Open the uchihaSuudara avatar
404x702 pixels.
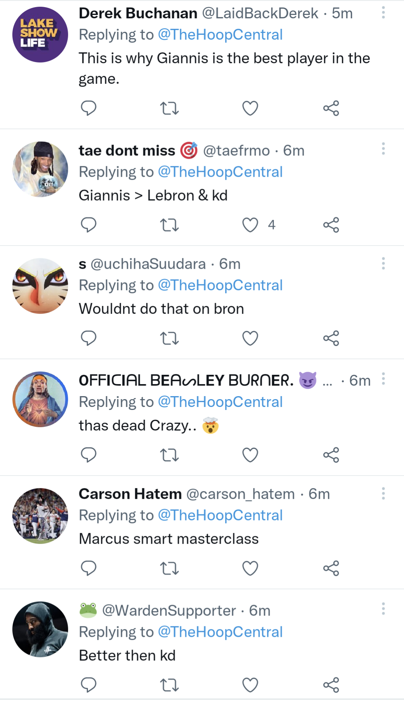(40, 286)
